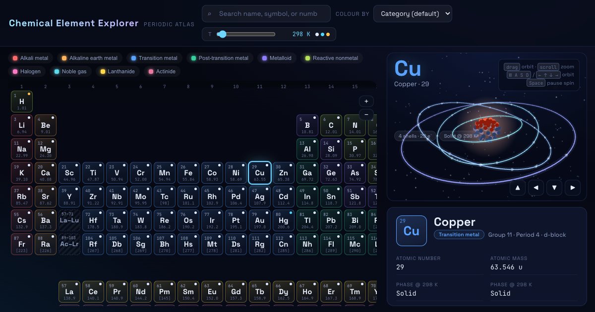
Task: Toggle Actinide category filter
Action: tap(162, 71)
